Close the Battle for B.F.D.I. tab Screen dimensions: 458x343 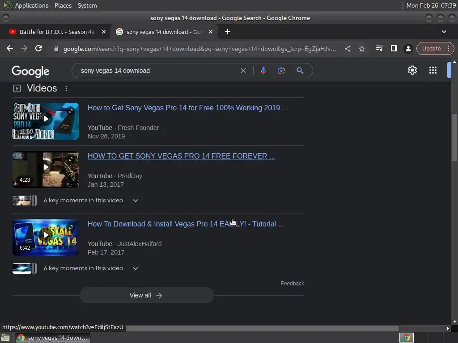(104, 32)
